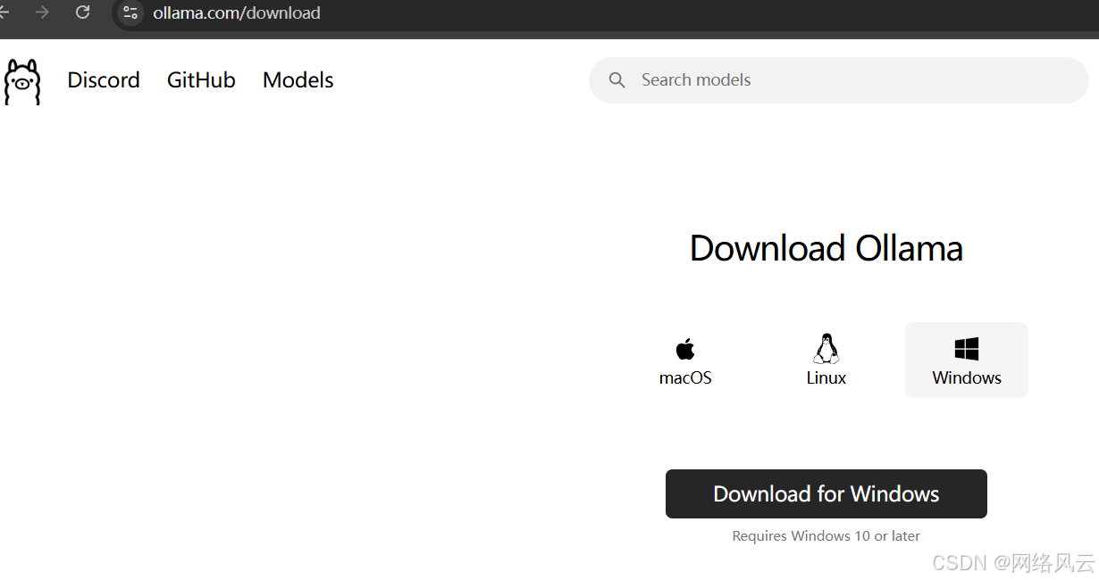The height and width of the screenshot is (580, 1099).
Task: Reload the page with the refresh icon
Action: (x=83, y=12)
